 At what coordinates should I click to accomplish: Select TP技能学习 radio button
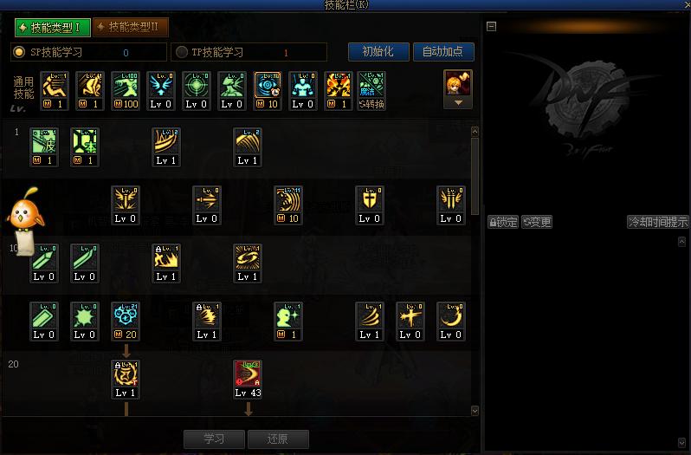[182, 52]
